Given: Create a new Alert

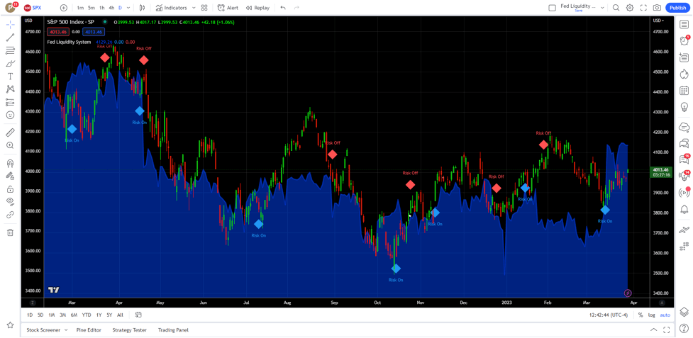Looking at the screenshot, I should (x=228, y=8).
